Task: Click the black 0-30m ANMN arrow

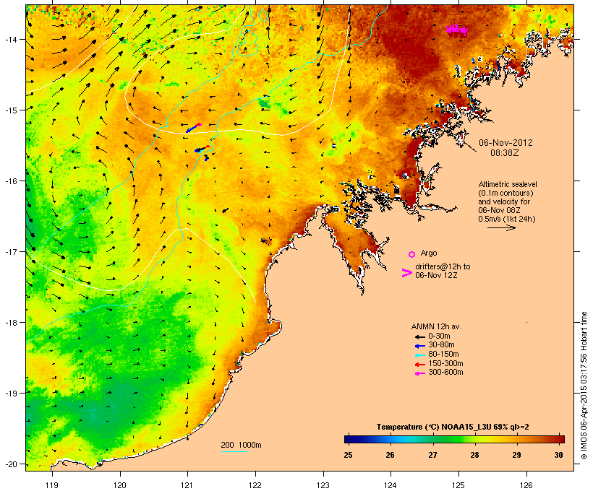Action: click(x=419, y=336)
